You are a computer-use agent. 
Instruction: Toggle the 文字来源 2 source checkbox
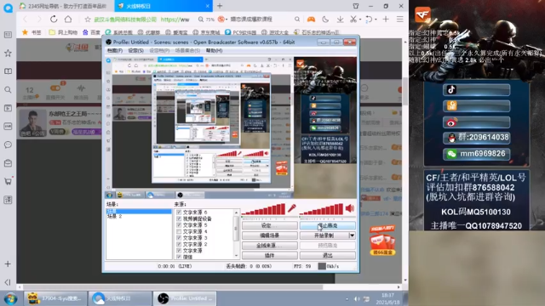179,244
